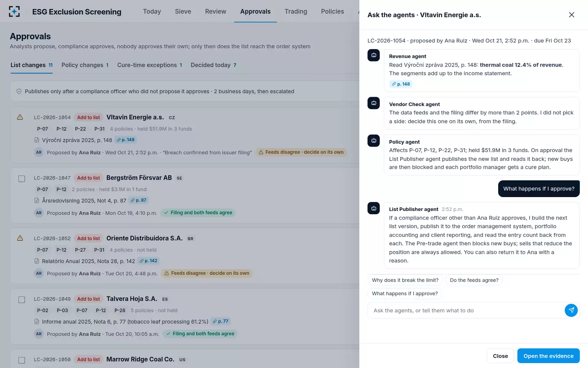Screen dimensions: 588x368
Task: Click the Revenue agent avatar icon
Action: [374, 55]
